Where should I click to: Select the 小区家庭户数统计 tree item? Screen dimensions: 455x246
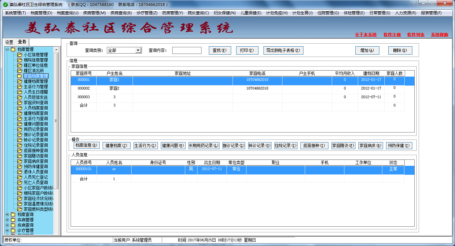tap(38, 188)
